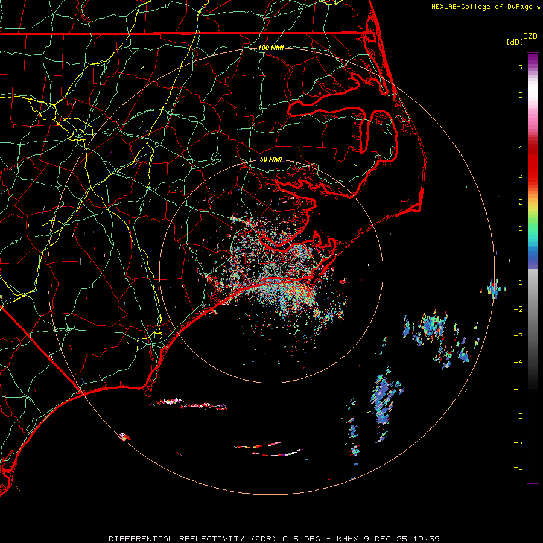Click the KMHX 9 DEC 25 19:39 timestamp

[388, 539]
